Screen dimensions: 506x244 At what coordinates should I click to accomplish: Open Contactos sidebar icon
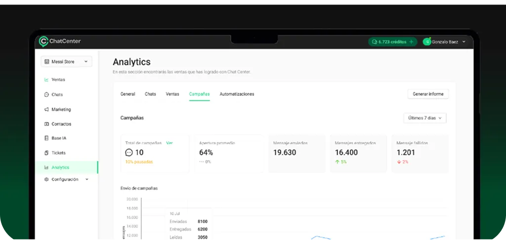[46, 124]
